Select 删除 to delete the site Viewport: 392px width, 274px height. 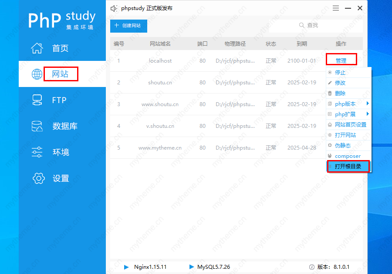tap(340, 94)
